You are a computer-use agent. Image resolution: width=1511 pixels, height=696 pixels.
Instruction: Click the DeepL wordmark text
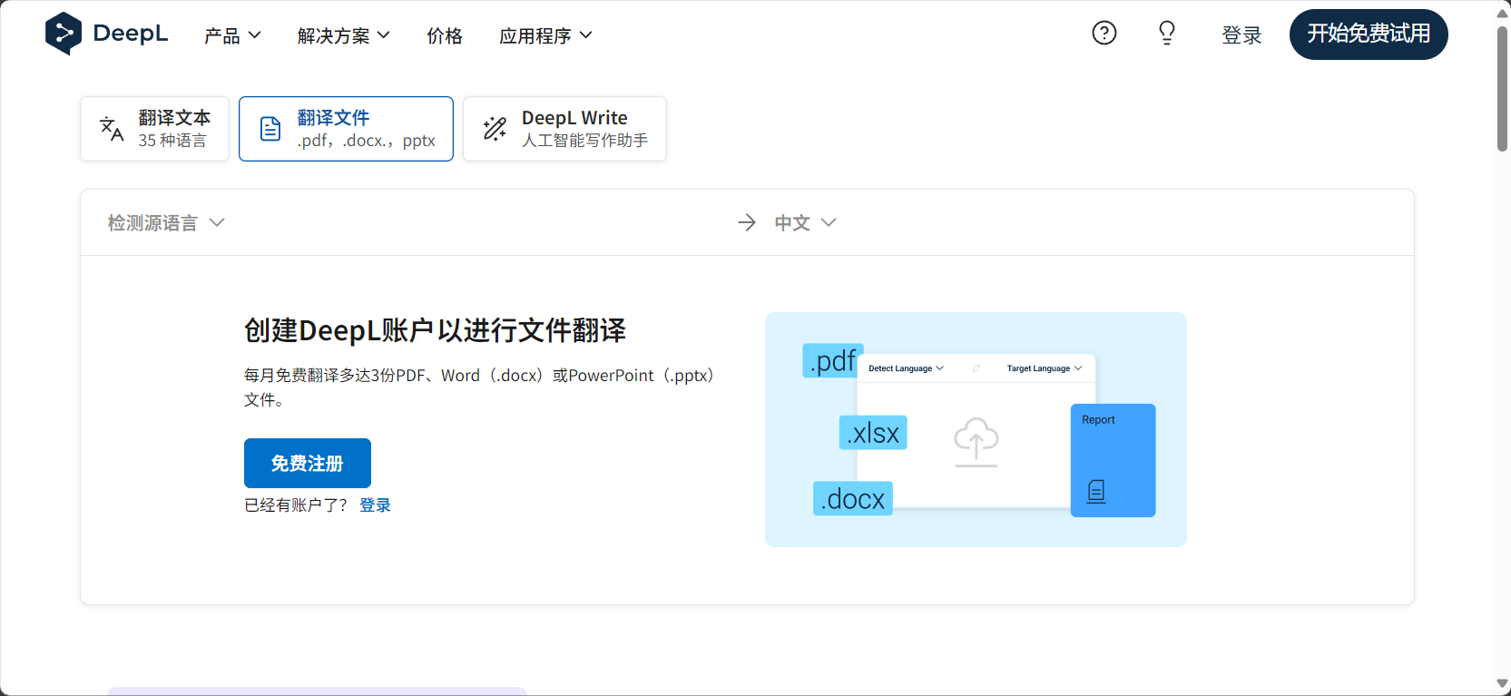[131, 34]
